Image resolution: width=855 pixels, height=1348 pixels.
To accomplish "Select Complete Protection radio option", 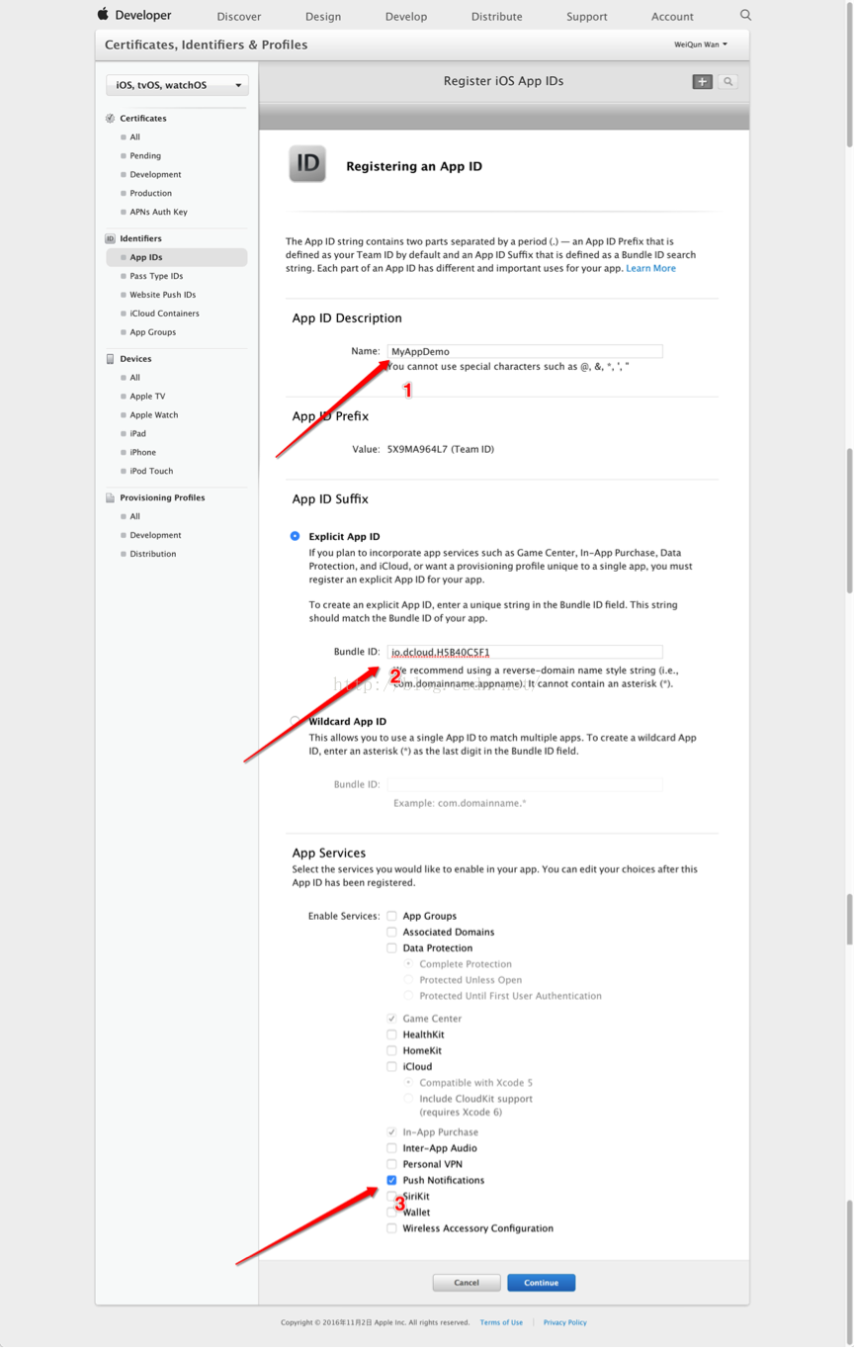I will pos(408,963).
